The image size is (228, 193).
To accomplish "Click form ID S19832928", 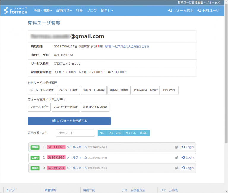I will pyautogui.click(x=56, y=157).
